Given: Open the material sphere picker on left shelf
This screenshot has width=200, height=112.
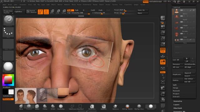Looking at the screenshot, I should (x=8, y=67).
